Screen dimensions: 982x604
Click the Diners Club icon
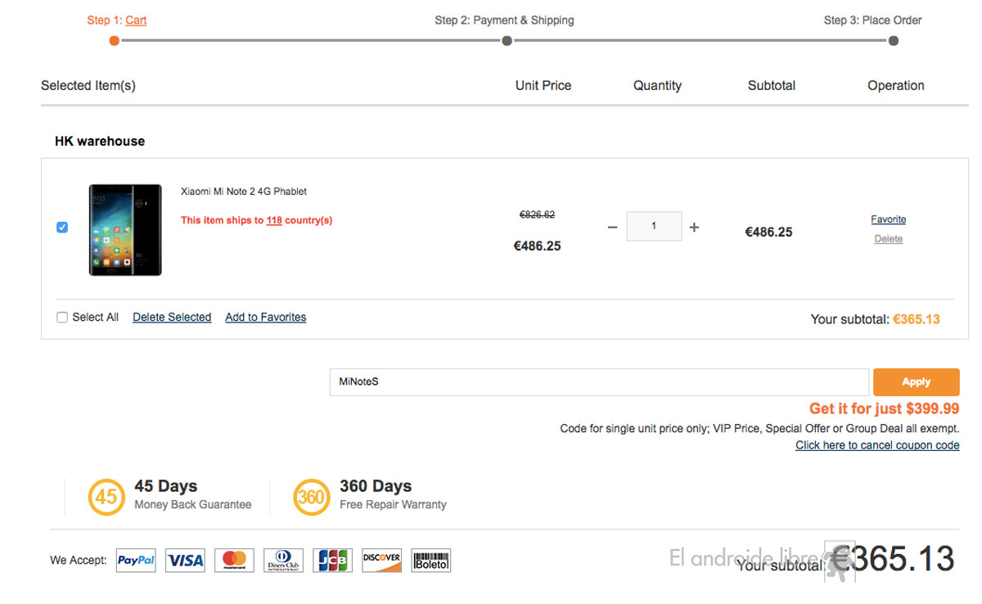pos(283,561)
